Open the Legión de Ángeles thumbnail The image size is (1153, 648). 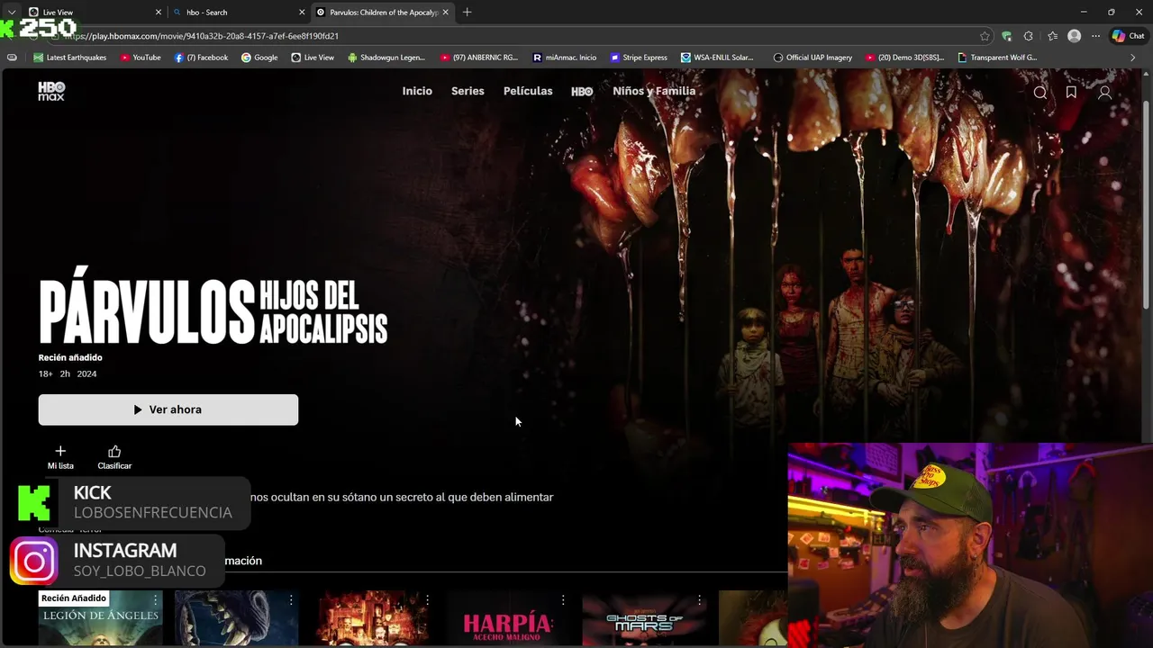[100, 619]
